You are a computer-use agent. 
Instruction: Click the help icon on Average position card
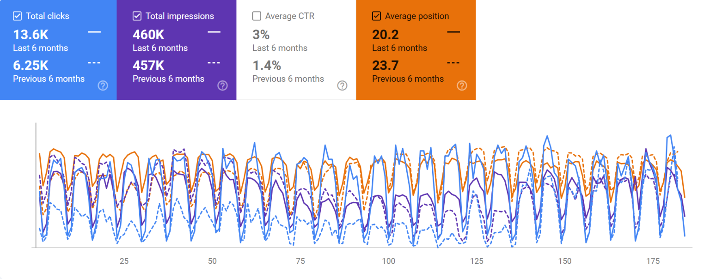coord(462,85)
